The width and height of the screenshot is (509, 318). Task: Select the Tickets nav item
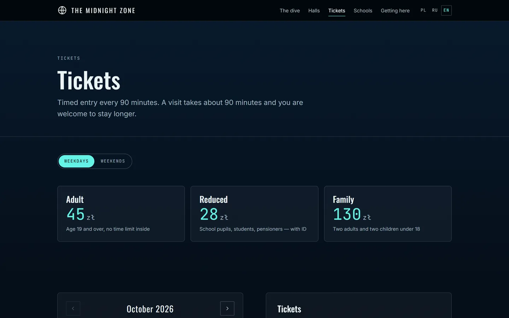pos(337,11)
